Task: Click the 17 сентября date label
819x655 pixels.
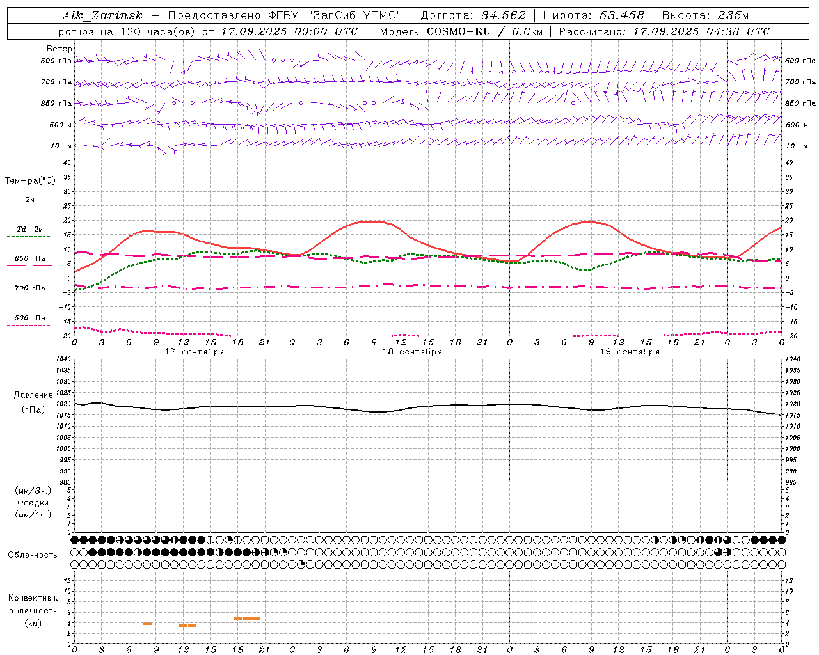Action: (x=195, y=352)
